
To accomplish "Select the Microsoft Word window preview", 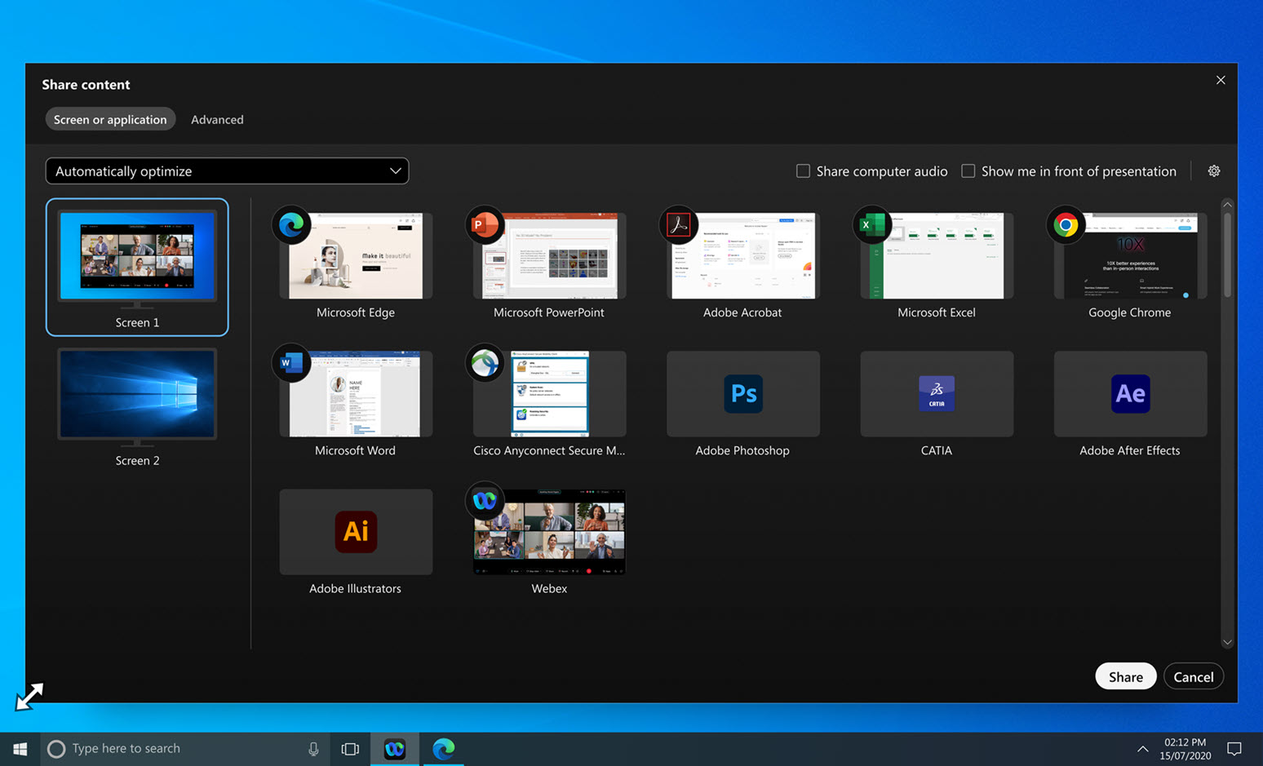I will pos(356,394).
